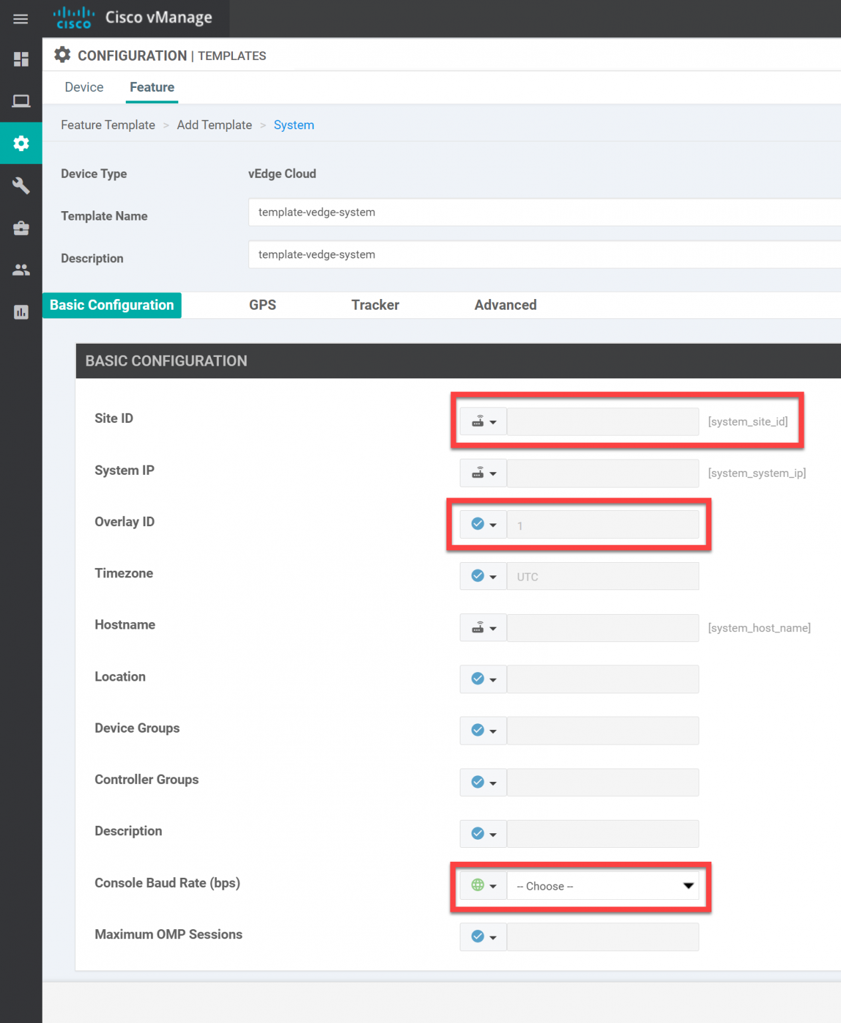Open vAnalytics via the bar chart icon
This screenshot has width=841, height=1023.
(x=21, y=312)
